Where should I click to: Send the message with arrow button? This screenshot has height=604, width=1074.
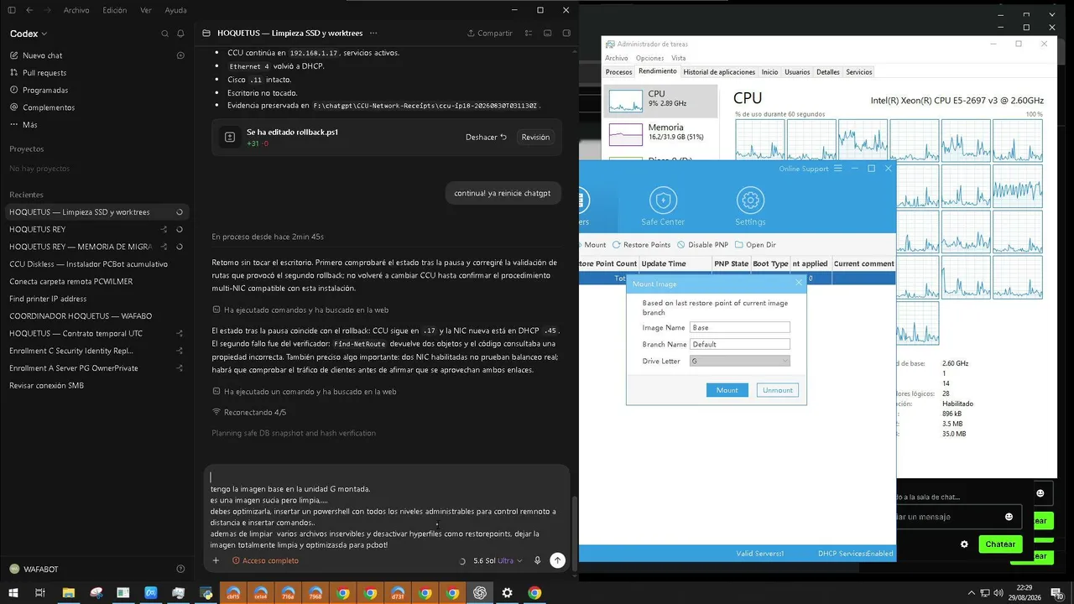pyautogui.click(x=557, y=560)
